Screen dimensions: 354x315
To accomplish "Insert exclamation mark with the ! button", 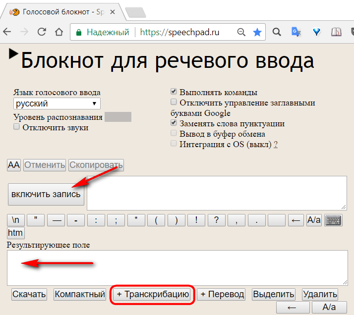I will point(196,220).
